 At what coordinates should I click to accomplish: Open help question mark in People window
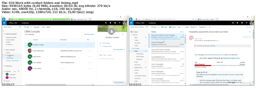[x=120, y=23]
